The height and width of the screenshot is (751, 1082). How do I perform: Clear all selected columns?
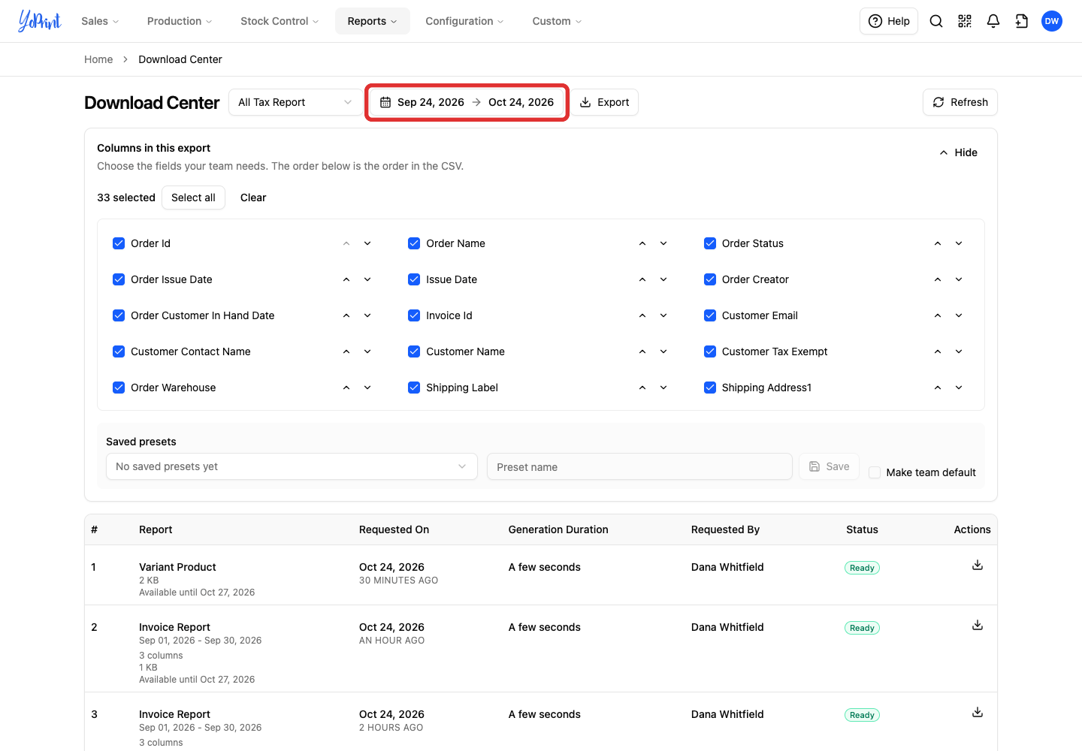click(253, 198)
